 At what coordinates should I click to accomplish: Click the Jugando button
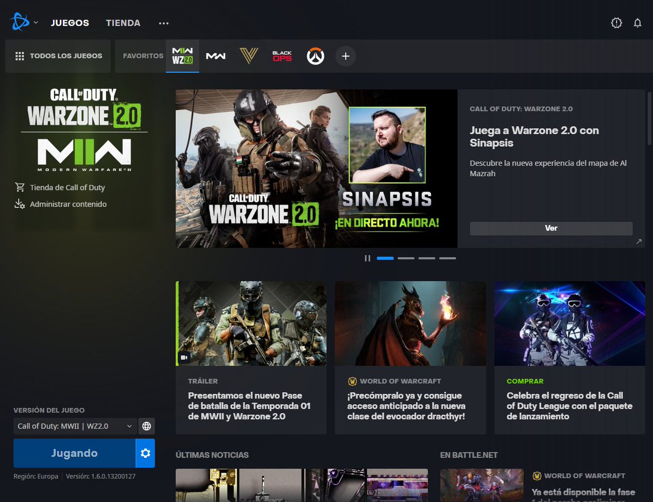pyautogui.click(x=75, y=453)
